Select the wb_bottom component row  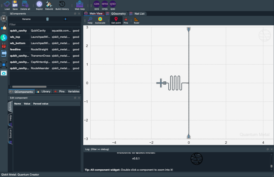45,43
